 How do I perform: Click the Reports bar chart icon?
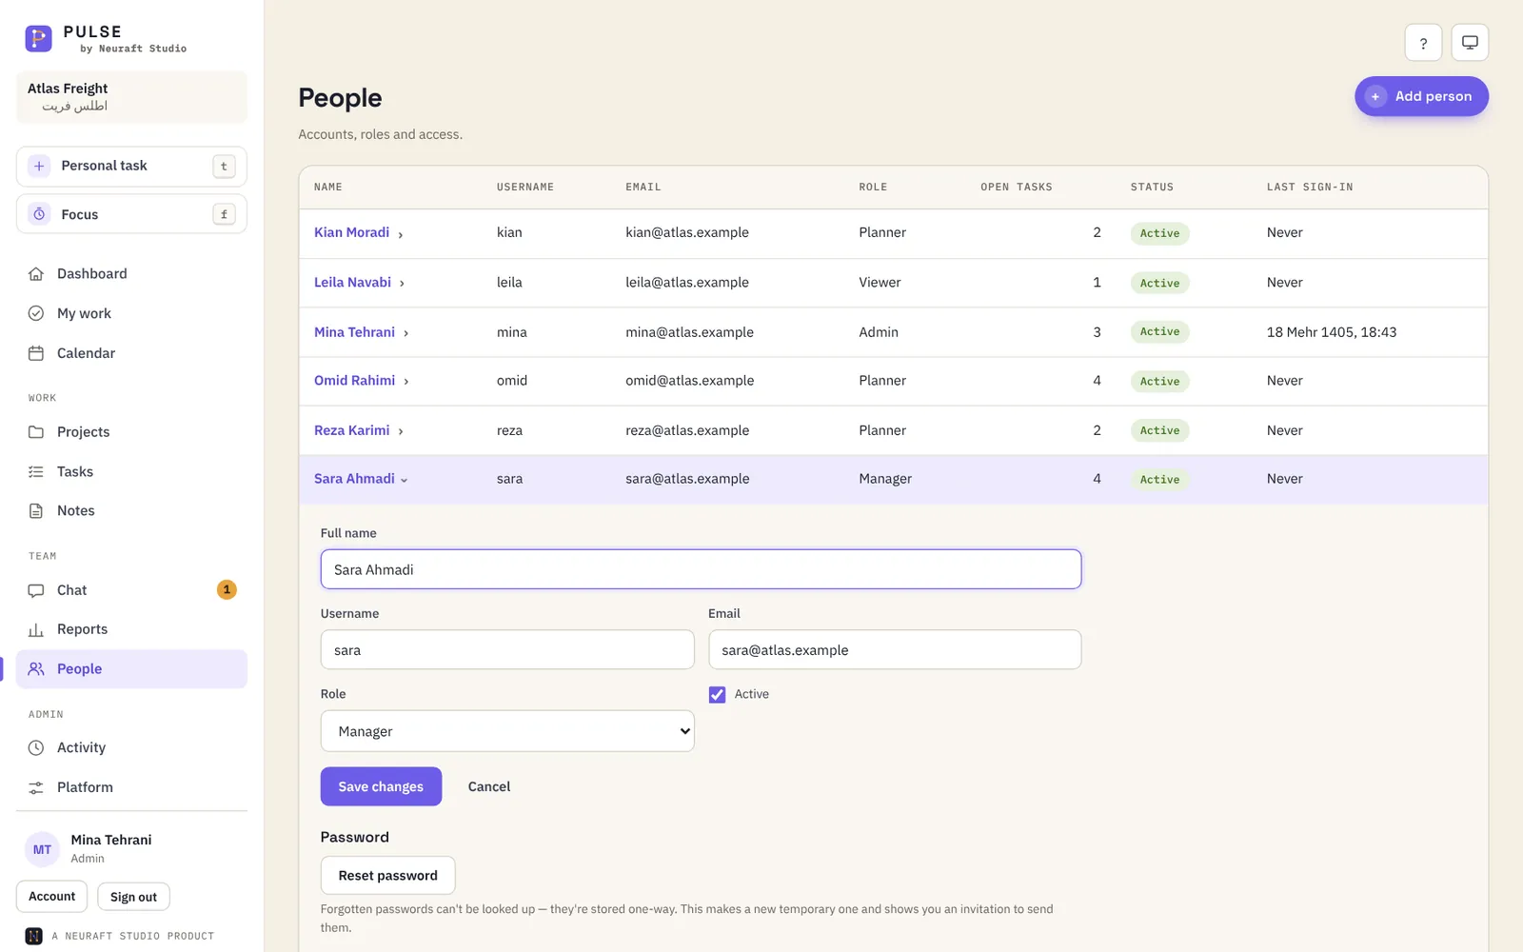(x=36, y=629)
